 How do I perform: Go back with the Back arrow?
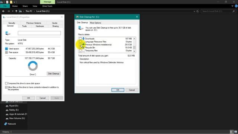pyautogui.click(x=3, y=11)
